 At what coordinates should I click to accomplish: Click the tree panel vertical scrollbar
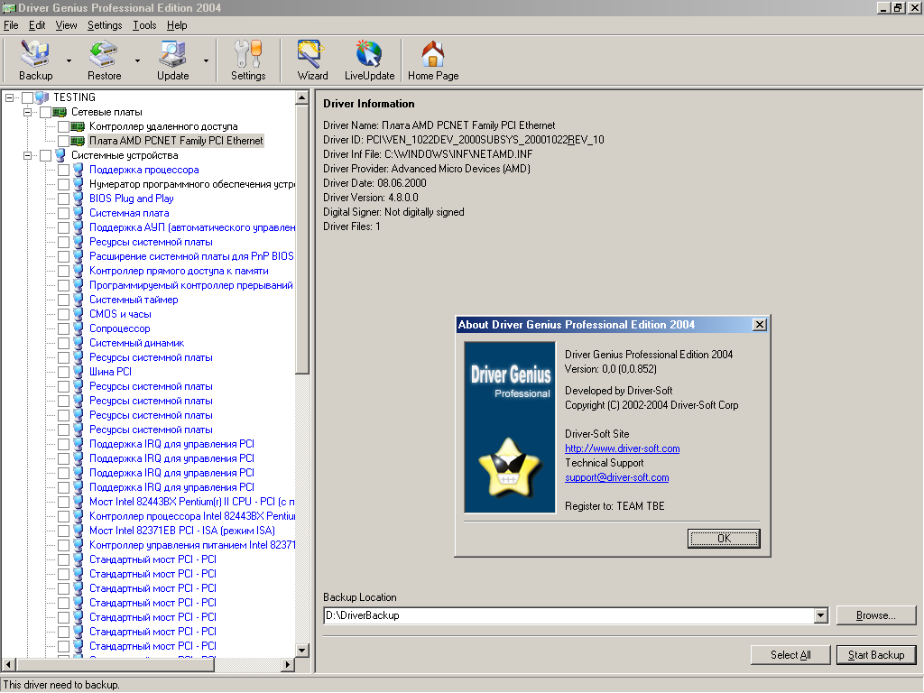[x=302, y=451]
